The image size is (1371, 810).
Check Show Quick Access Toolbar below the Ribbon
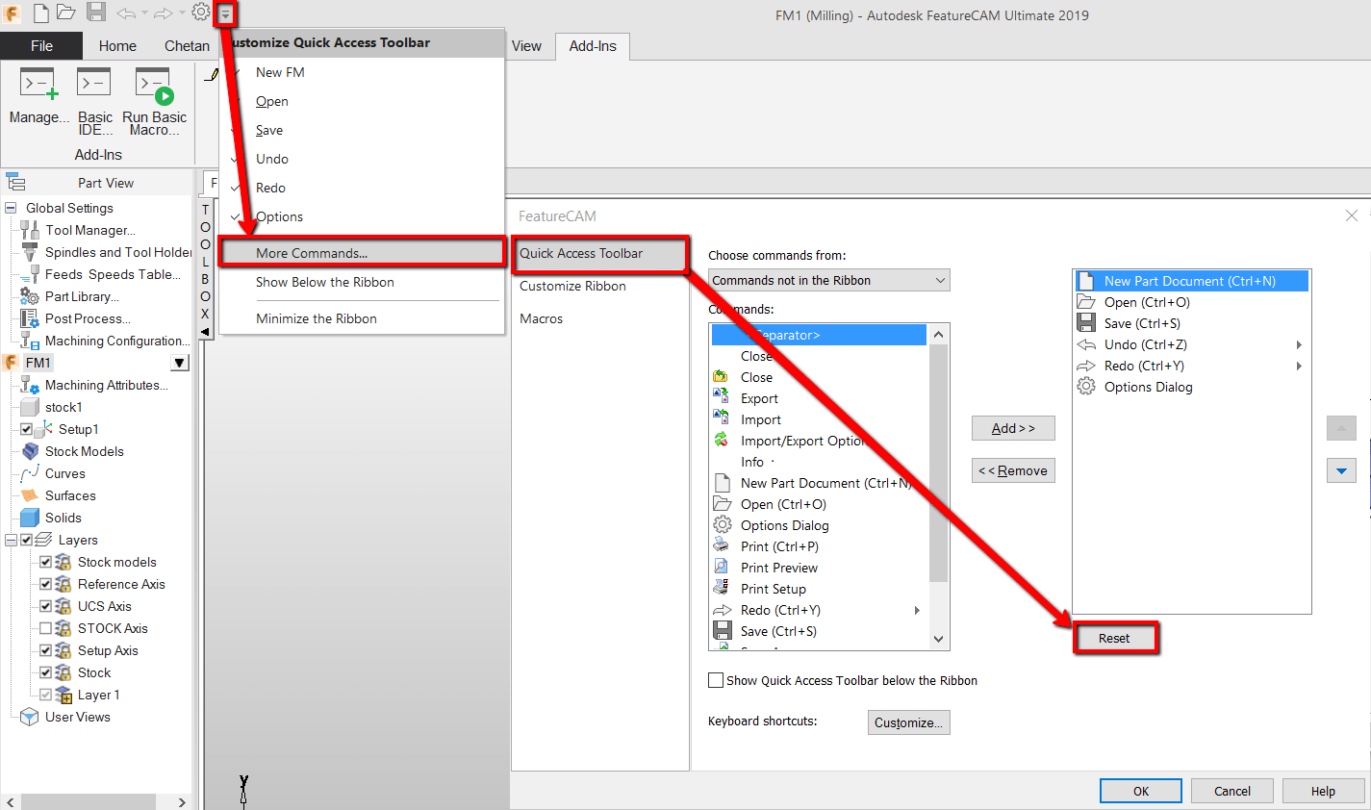[x=716, y=680]
